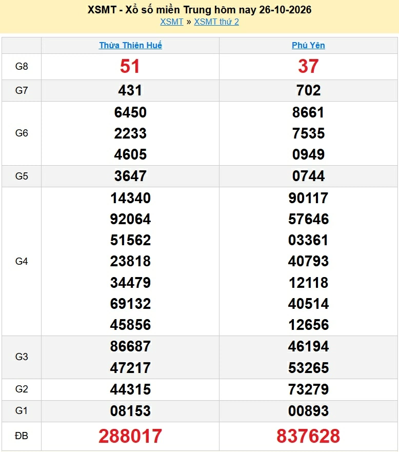Image resolution: width=399 pixels, height=452 pixels.
Task: Click the G7 row label
Action: coord(22,90)
